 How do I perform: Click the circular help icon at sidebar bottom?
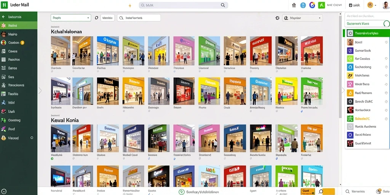(x=4, y=192)
